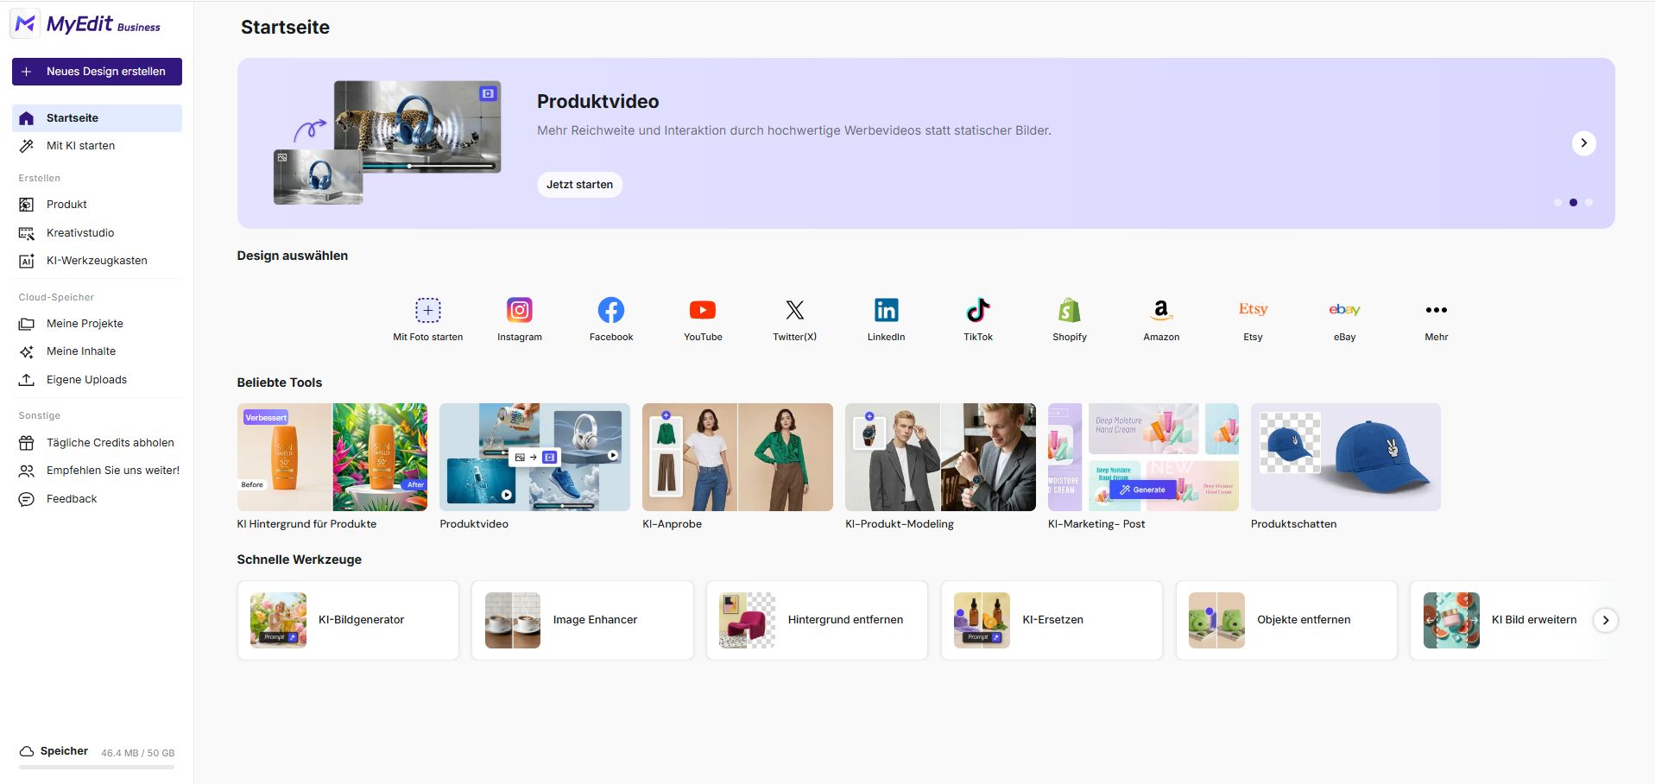Open Mehr three-dots design options
Image resolution: width=1655 pixels, height=784 pixels.
coord(1437,310)
